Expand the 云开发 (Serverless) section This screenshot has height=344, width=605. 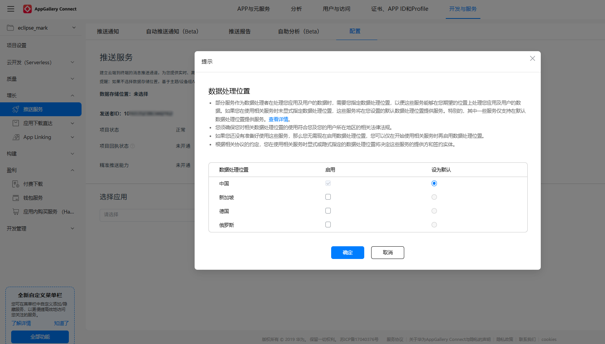click(72, 62)
